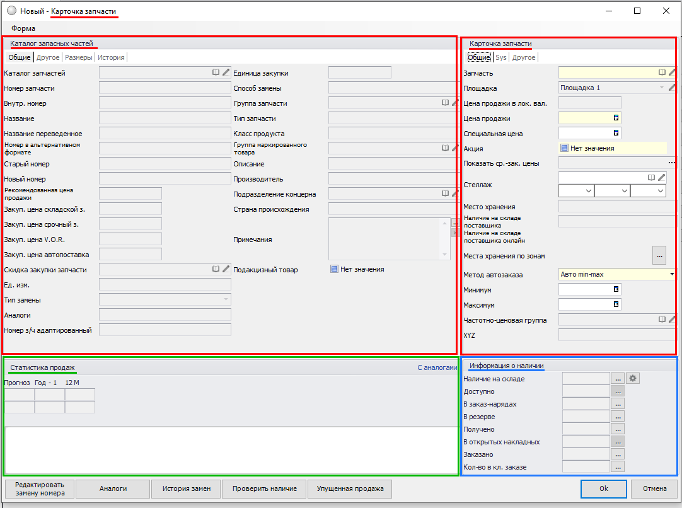Click the book lookup icon in Каталог запчастей field
Viewport: 682px width, 508px height.
[x=216, y=73]
